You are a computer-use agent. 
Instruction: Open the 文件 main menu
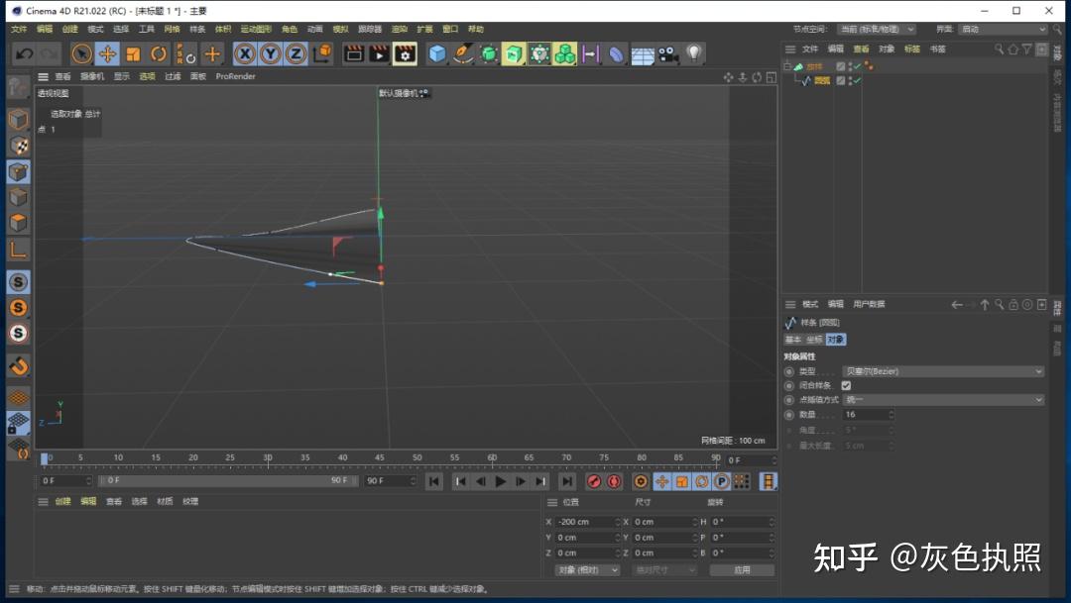[x=19, y=30]
